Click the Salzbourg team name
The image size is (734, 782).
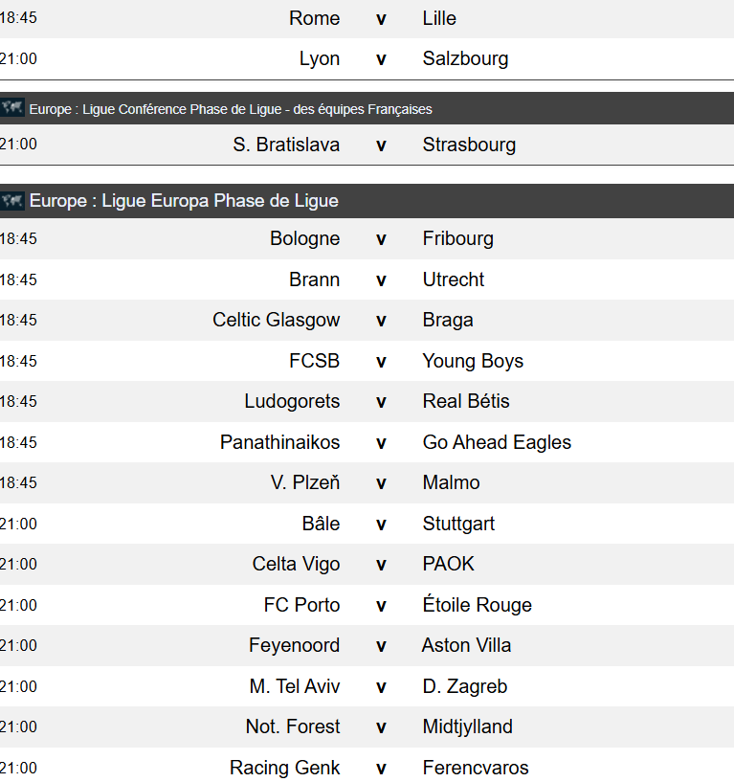(465, 58)
